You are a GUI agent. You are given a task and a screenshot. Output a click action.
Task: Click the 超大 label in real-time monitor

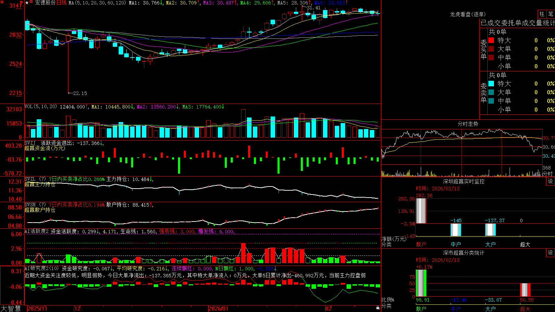pos(525,244)
